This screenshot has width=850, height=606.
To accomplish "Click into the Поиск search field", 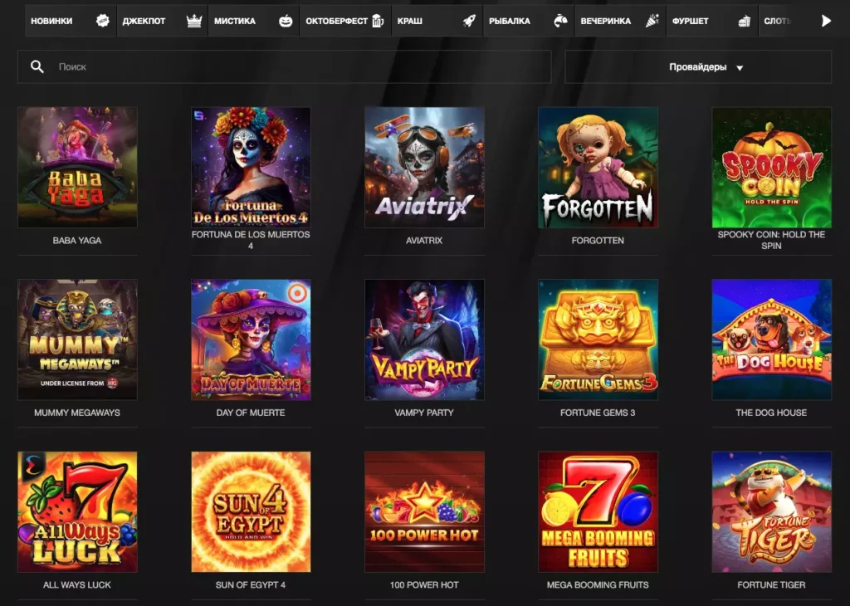I will (x=299, y=66).
